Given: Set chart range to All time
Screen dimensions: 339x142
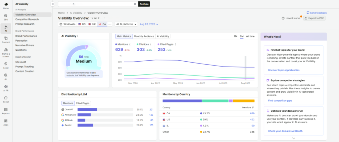Looking at the screenshot, I should (x=250, y=36).
